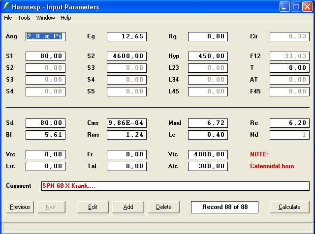315x234 pixels.
Task: Click the Vtc field showing 4000,00
Action: click(208, 154)
